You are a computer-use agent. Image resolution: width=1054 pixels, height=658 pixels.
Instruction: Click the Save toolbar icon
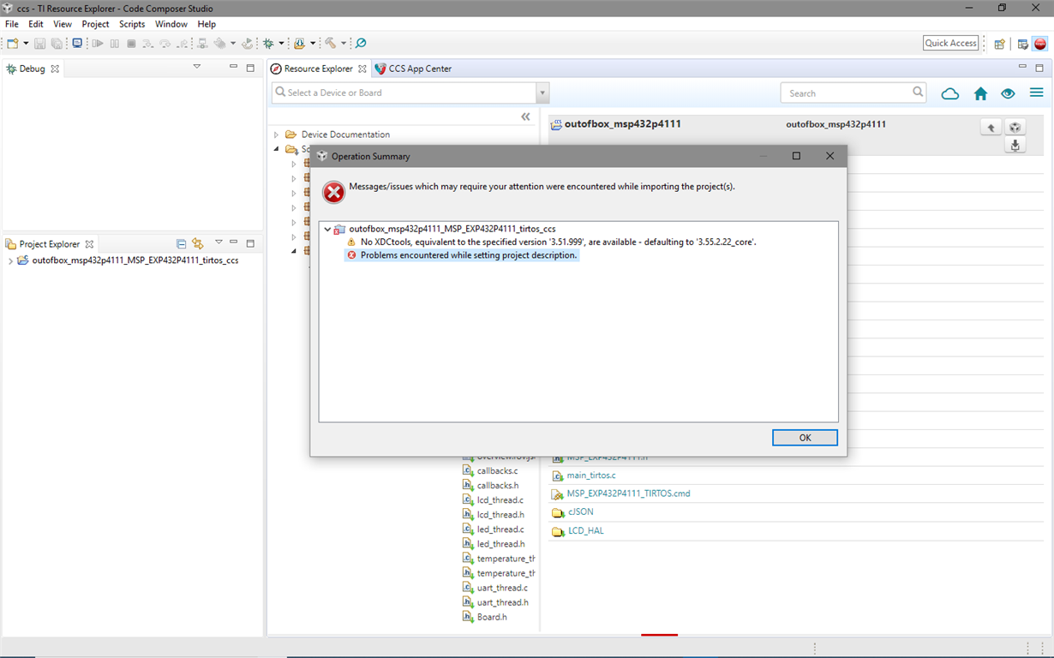40,43
